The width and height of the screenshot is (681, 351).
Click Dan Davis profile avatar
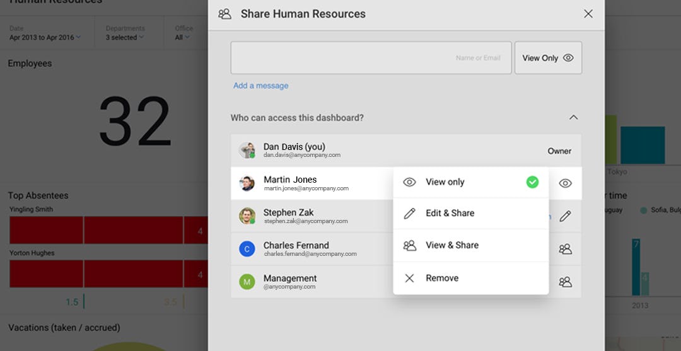point(247,150)
